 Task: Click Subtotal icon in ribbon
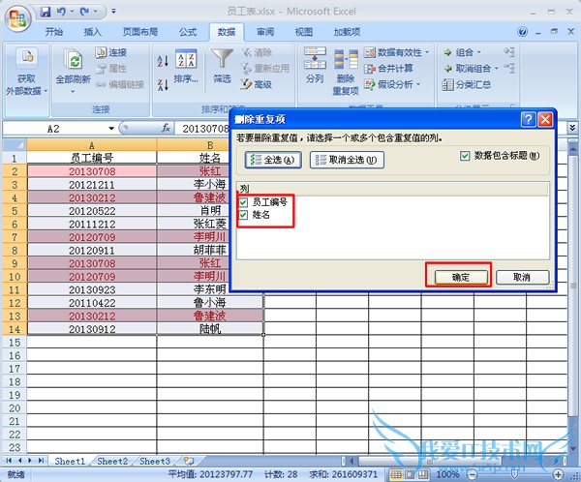pos(448,84)
